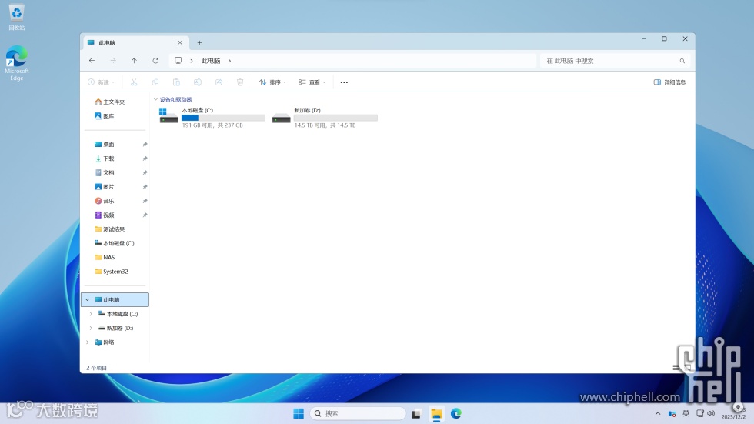Screen dimensions: 754x424
Task: Expand the 网络 tree node
Action: [x=88, y=342]
